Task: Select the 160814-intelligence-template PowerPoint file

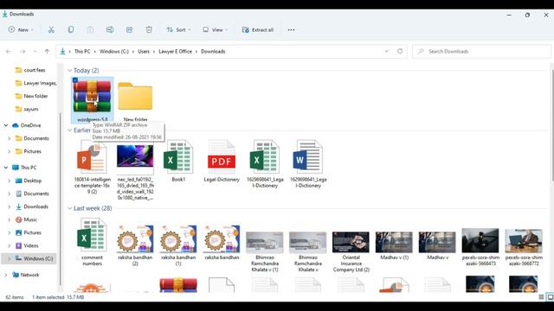Action: [93, 167]
